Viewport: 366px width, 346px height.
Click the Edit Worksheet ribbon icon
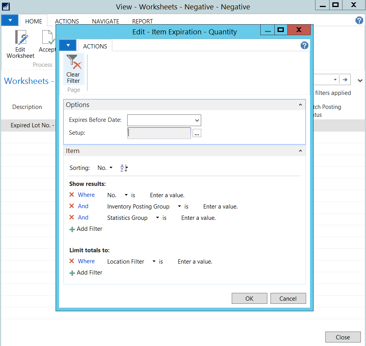tap(21, 38)
